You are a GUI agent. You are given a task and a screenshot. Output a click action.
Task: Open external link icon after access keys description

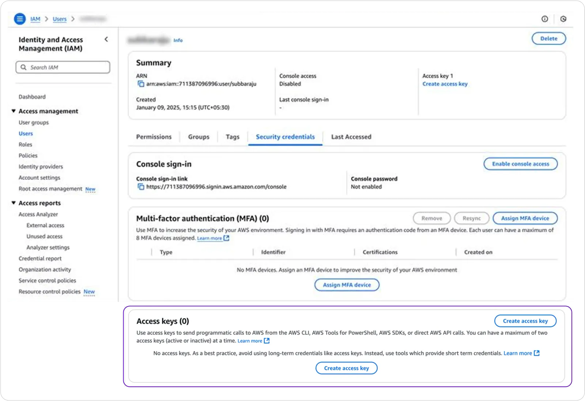267,341
